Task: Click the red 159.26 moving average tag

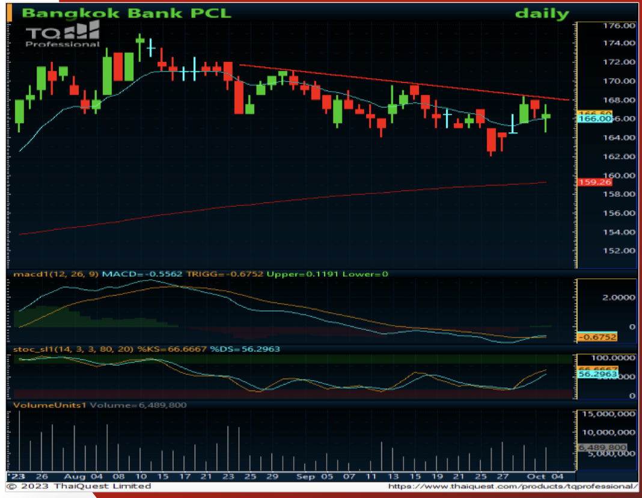Action: pos(595,182)
